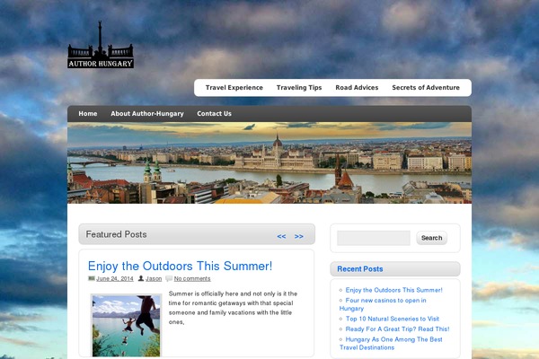Show next featured post with >>

[299, 236]
